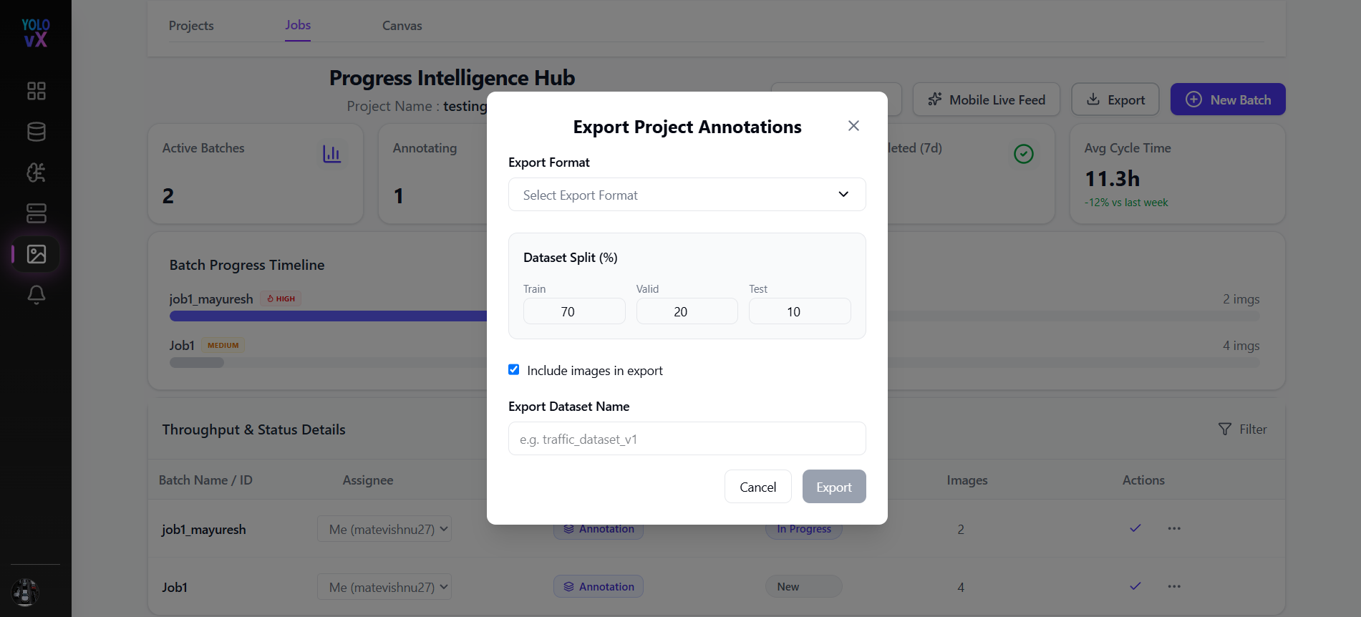Open assignee dropdown for Job1 row
Image resolution: width=1361 pixels, height=617 pixels.
click(x=384, y=587)
